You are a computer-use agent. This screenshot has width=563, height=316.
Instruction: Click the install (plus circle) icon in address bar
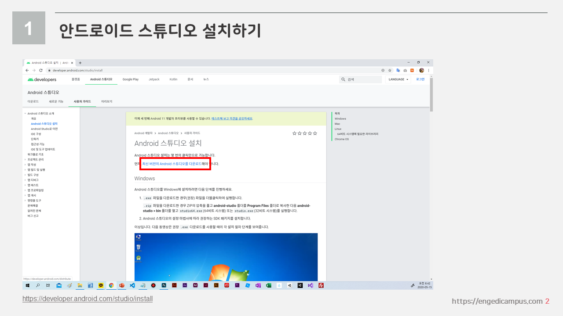click(x=383, y=70)
